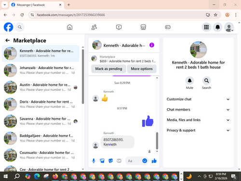The height and width of the screenshot is (181, 241).
Task: Click the large blue thumbs-up sent message
Action: click(147, 121)
